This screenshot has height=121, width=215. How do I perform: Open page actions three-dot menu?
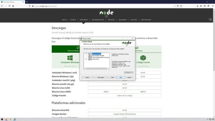[x=174, y=6]
